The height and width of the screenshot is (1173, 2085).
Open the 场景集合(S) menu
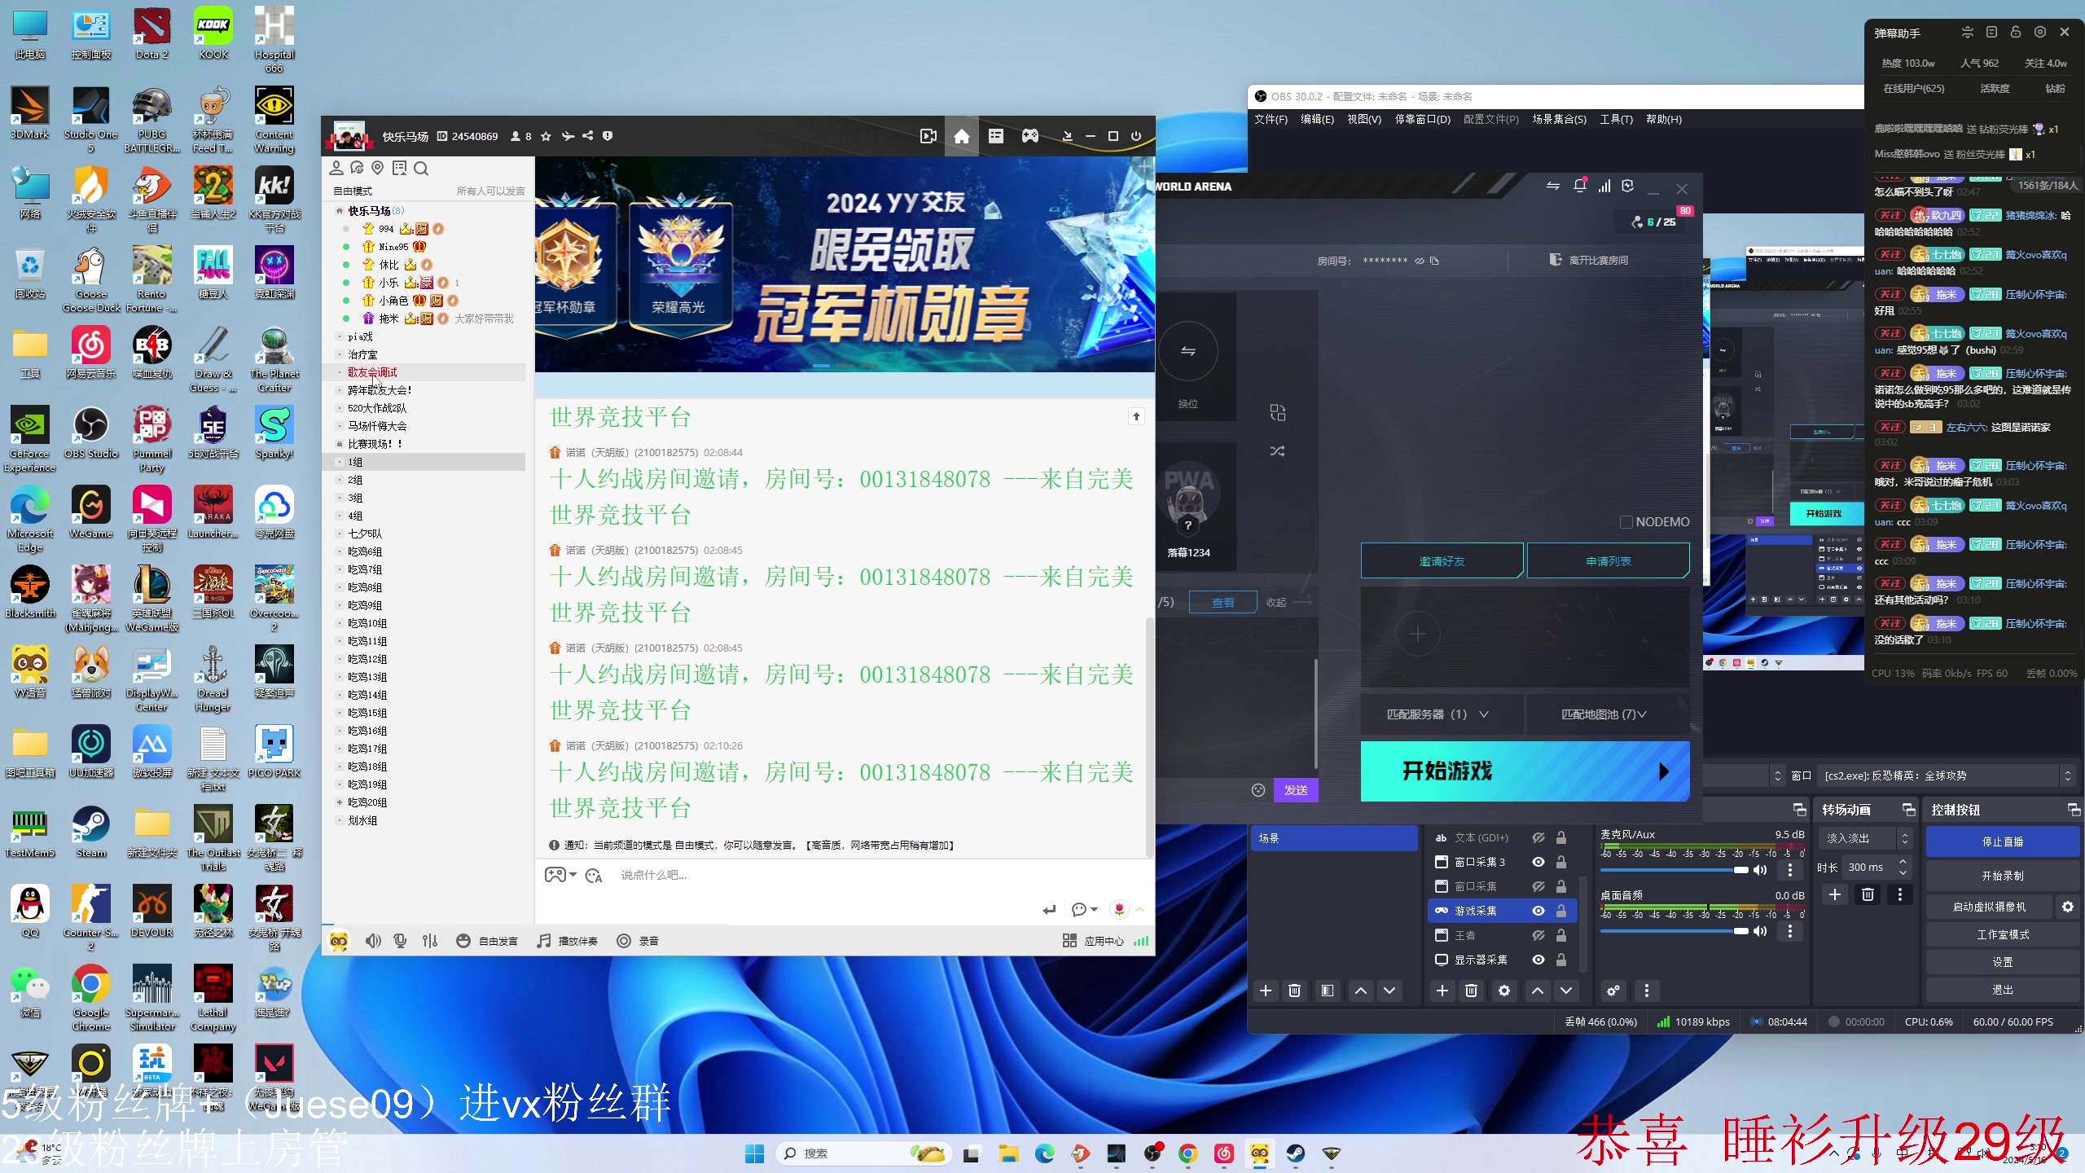[1559, 119]
